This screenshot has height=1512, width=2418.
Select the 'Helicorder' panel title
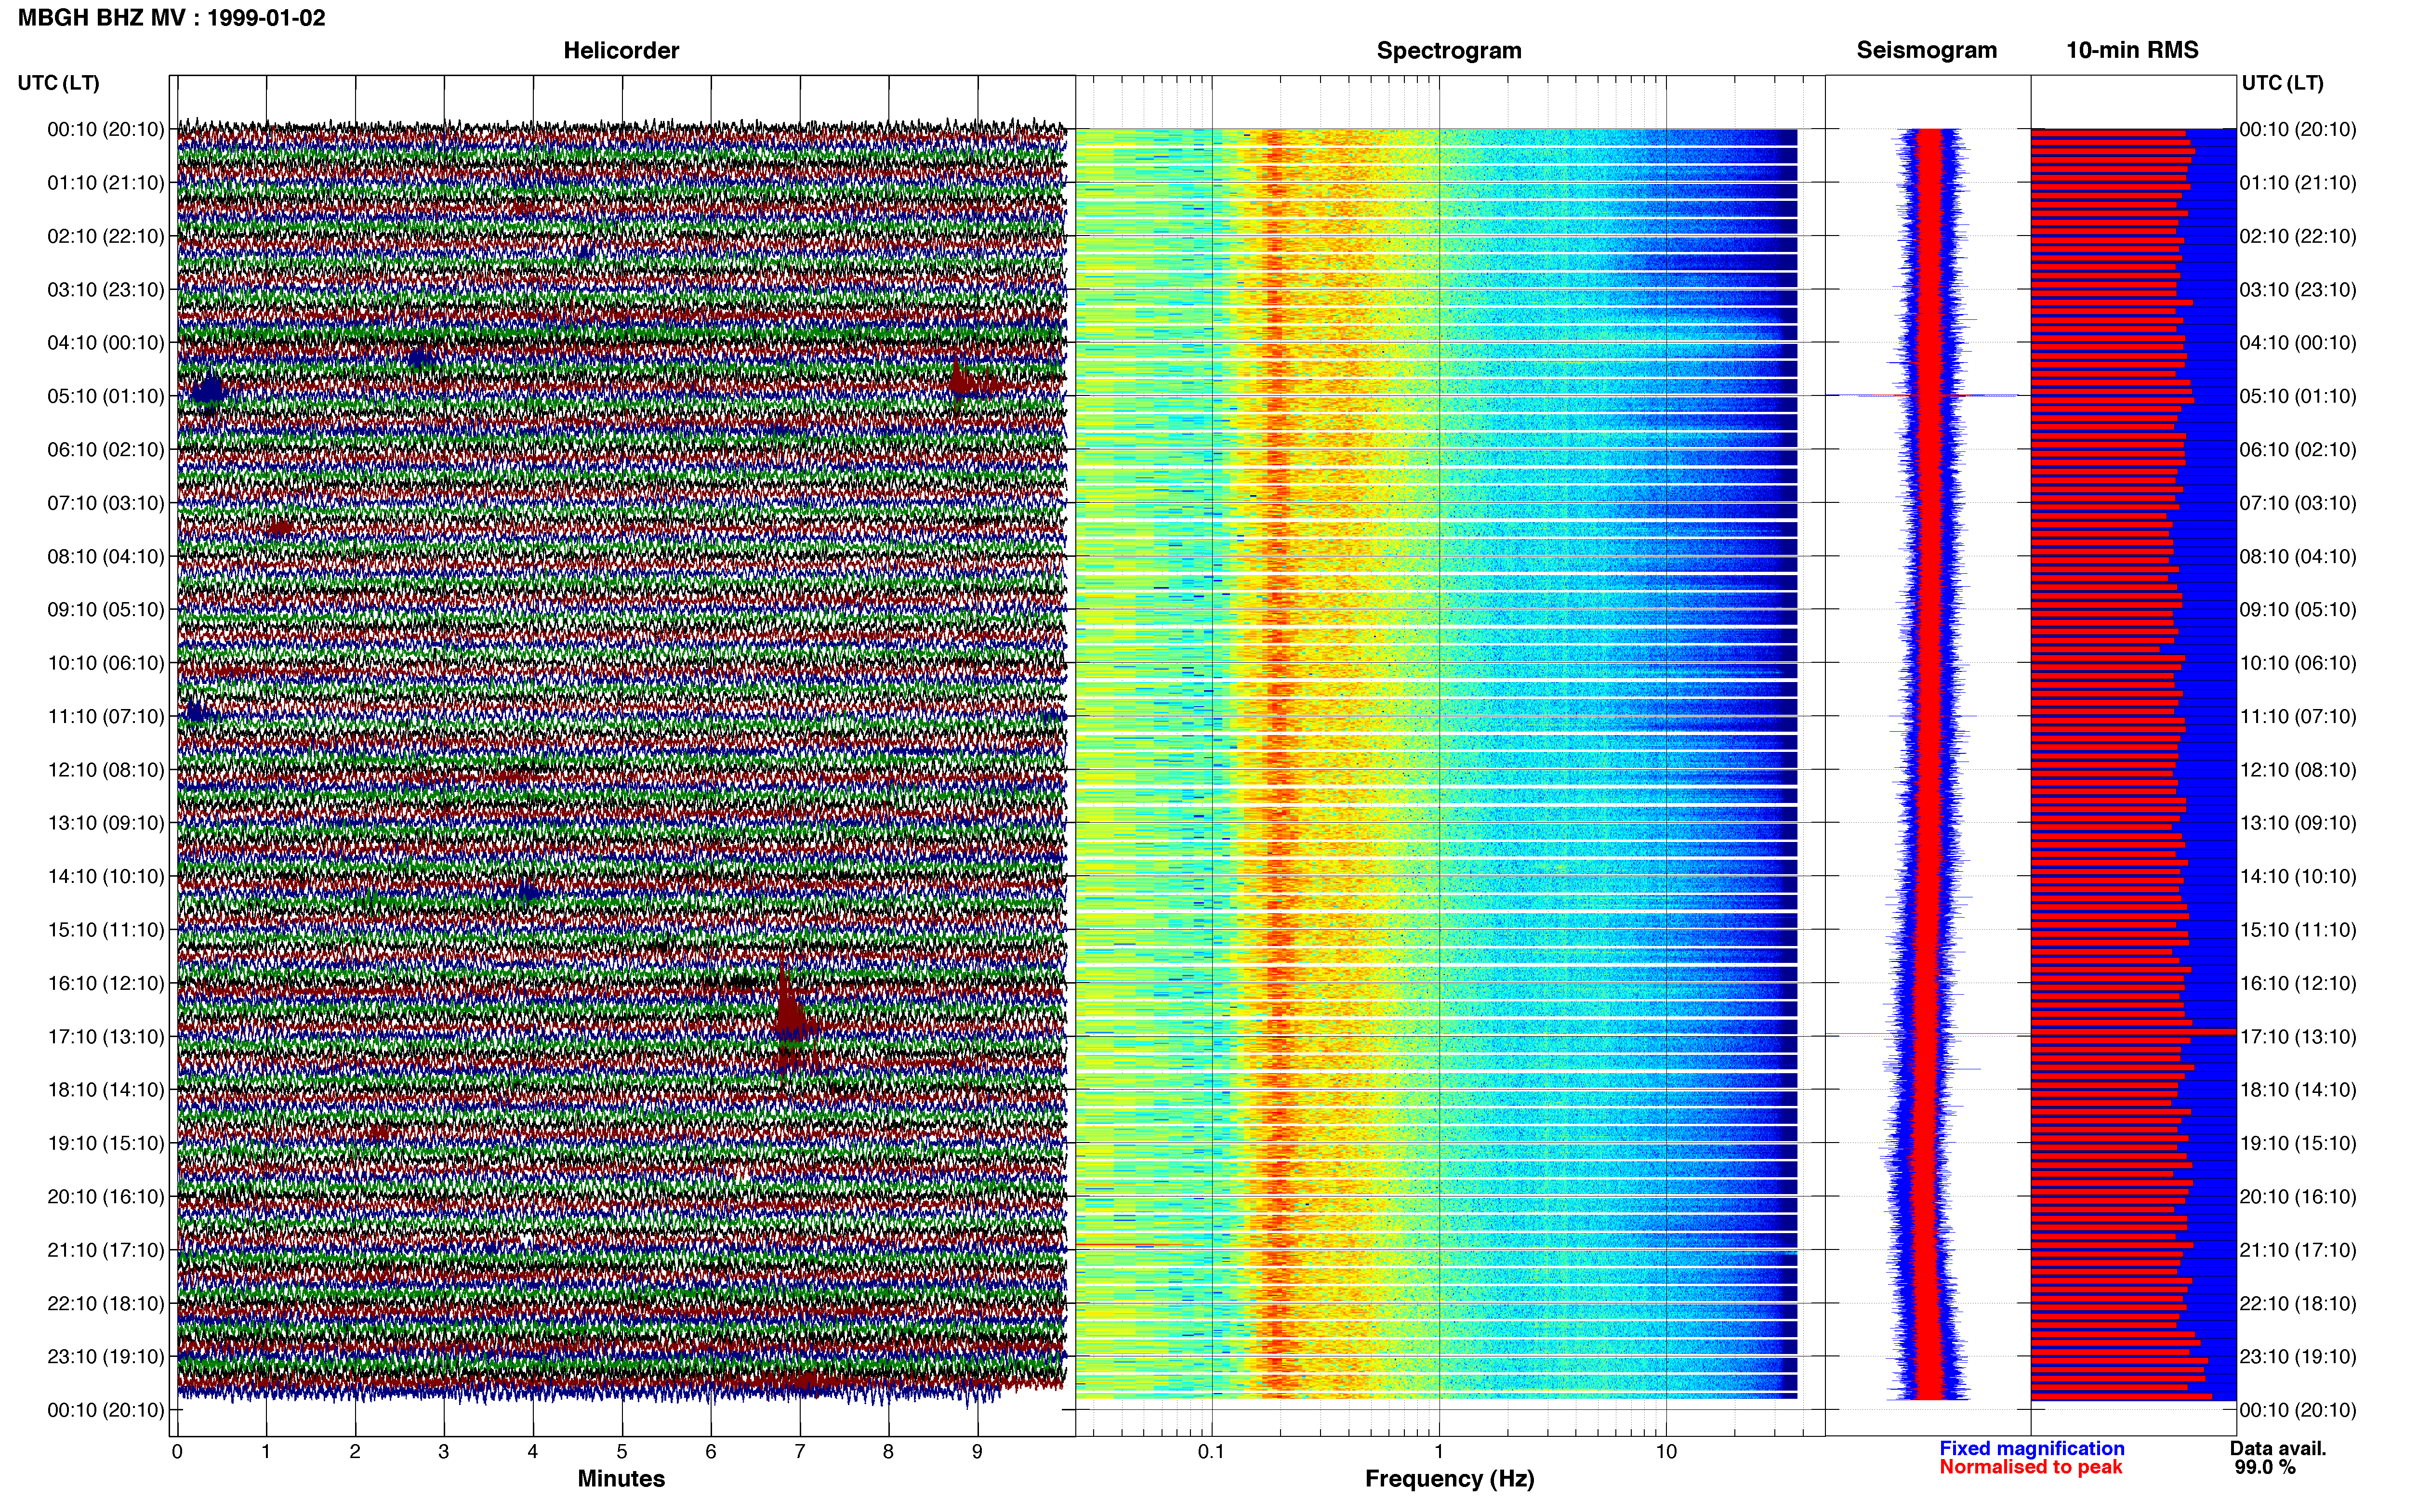pyautogui.click(x=621, y=50)
